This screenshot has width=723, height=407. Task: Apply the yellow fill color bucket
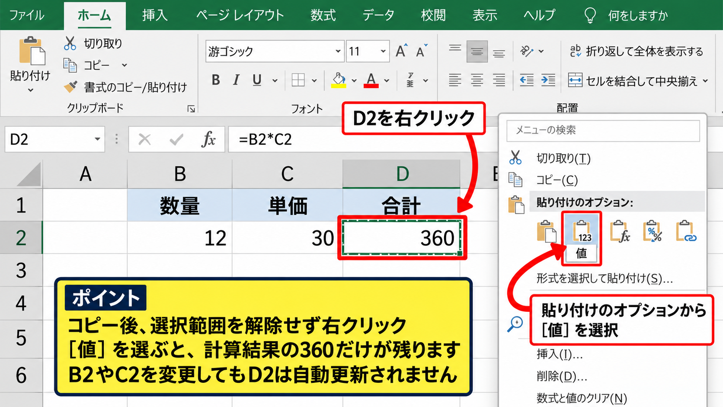339,80
